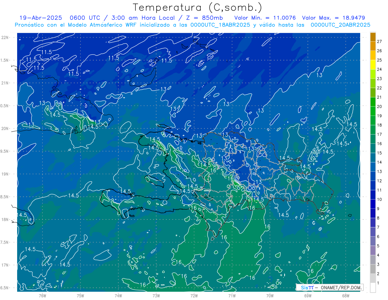Click the '75W' longitude axis label
Viewport: 388px width, 300px height.
coord(81,295)
